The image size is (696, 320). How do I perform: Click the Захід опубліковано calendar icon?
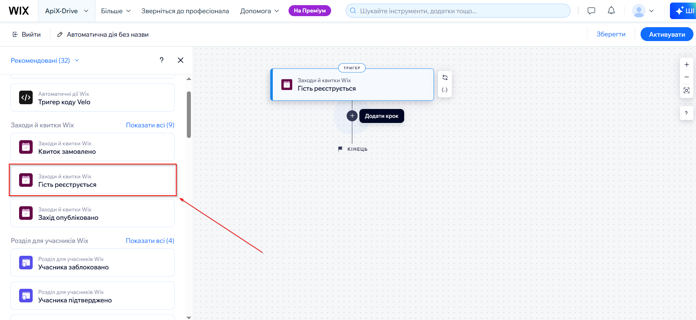pyautogui.click(x=26, y=213)
